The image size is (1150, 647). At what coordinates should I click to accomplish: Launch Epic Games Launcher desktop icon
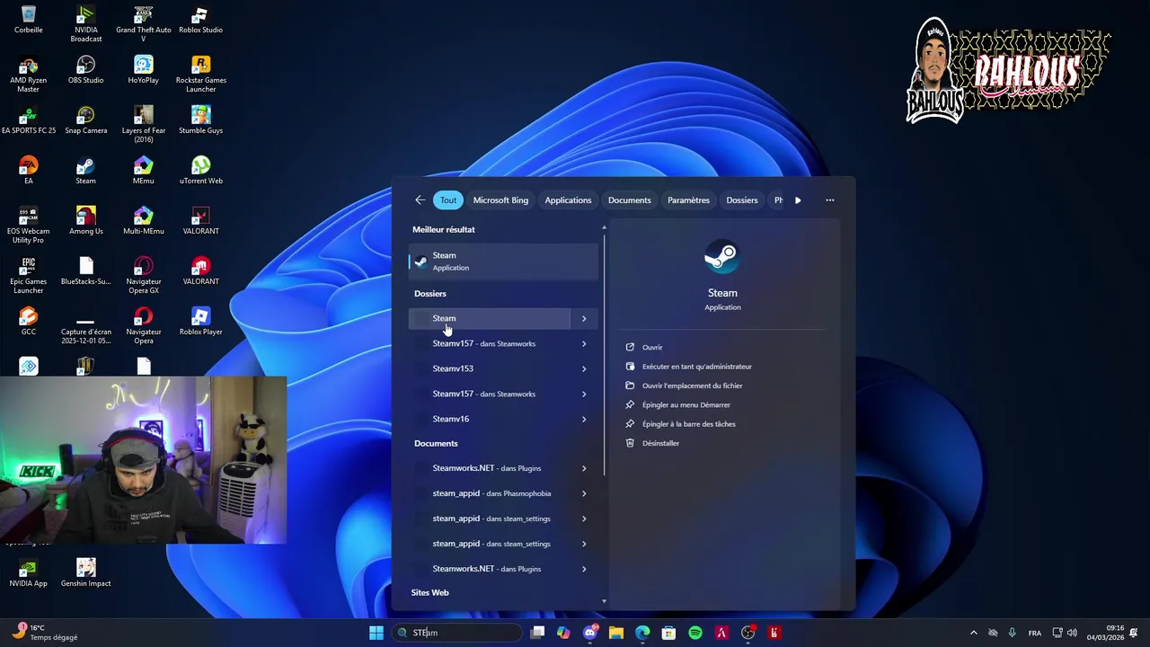pyautogui.click(x=29, y=276)
